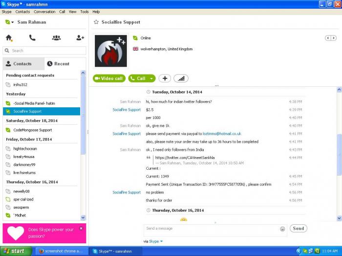342x256 pixels.
Task: Click the Online status icon of Socialfire Support
Action: [x=135, y=38]
